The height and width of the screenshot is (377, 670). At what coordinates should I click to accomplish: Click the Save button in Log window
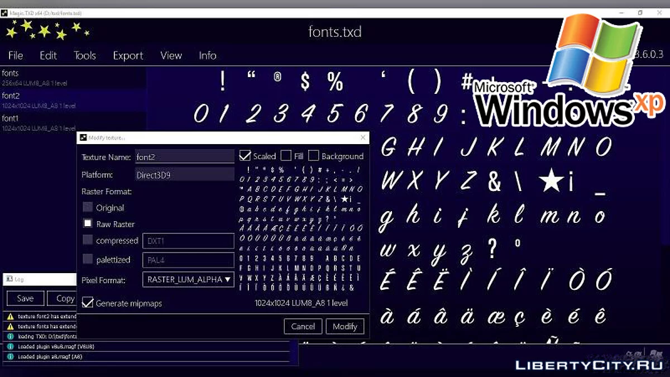[x=25, y=298]
